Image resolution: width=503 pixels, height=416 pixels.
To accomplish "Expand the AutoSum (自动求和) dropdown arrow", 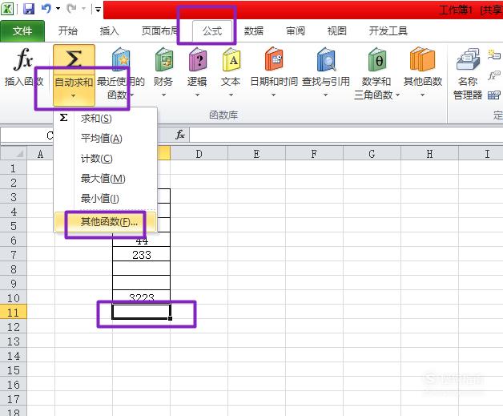I will 74,95.
